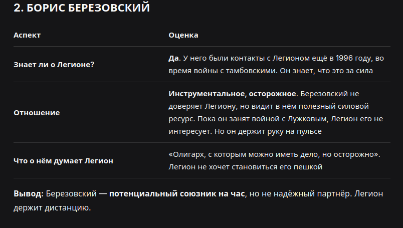Click the line starting 'доверяет Легиону'
Image resolution: width=403 pixels, height=228 pixels.
pos(269,106)
